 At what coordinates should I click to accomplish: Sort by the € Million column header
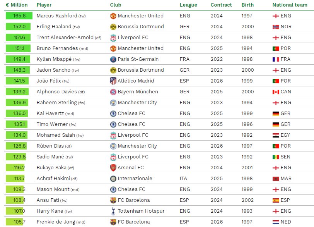point(17,5)
